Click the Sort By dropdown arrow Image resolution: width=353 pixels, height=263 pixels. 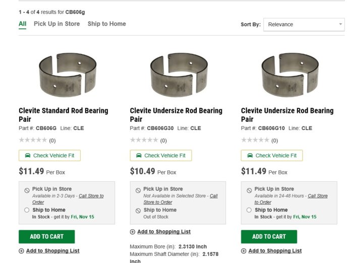[x=340, y=24]
